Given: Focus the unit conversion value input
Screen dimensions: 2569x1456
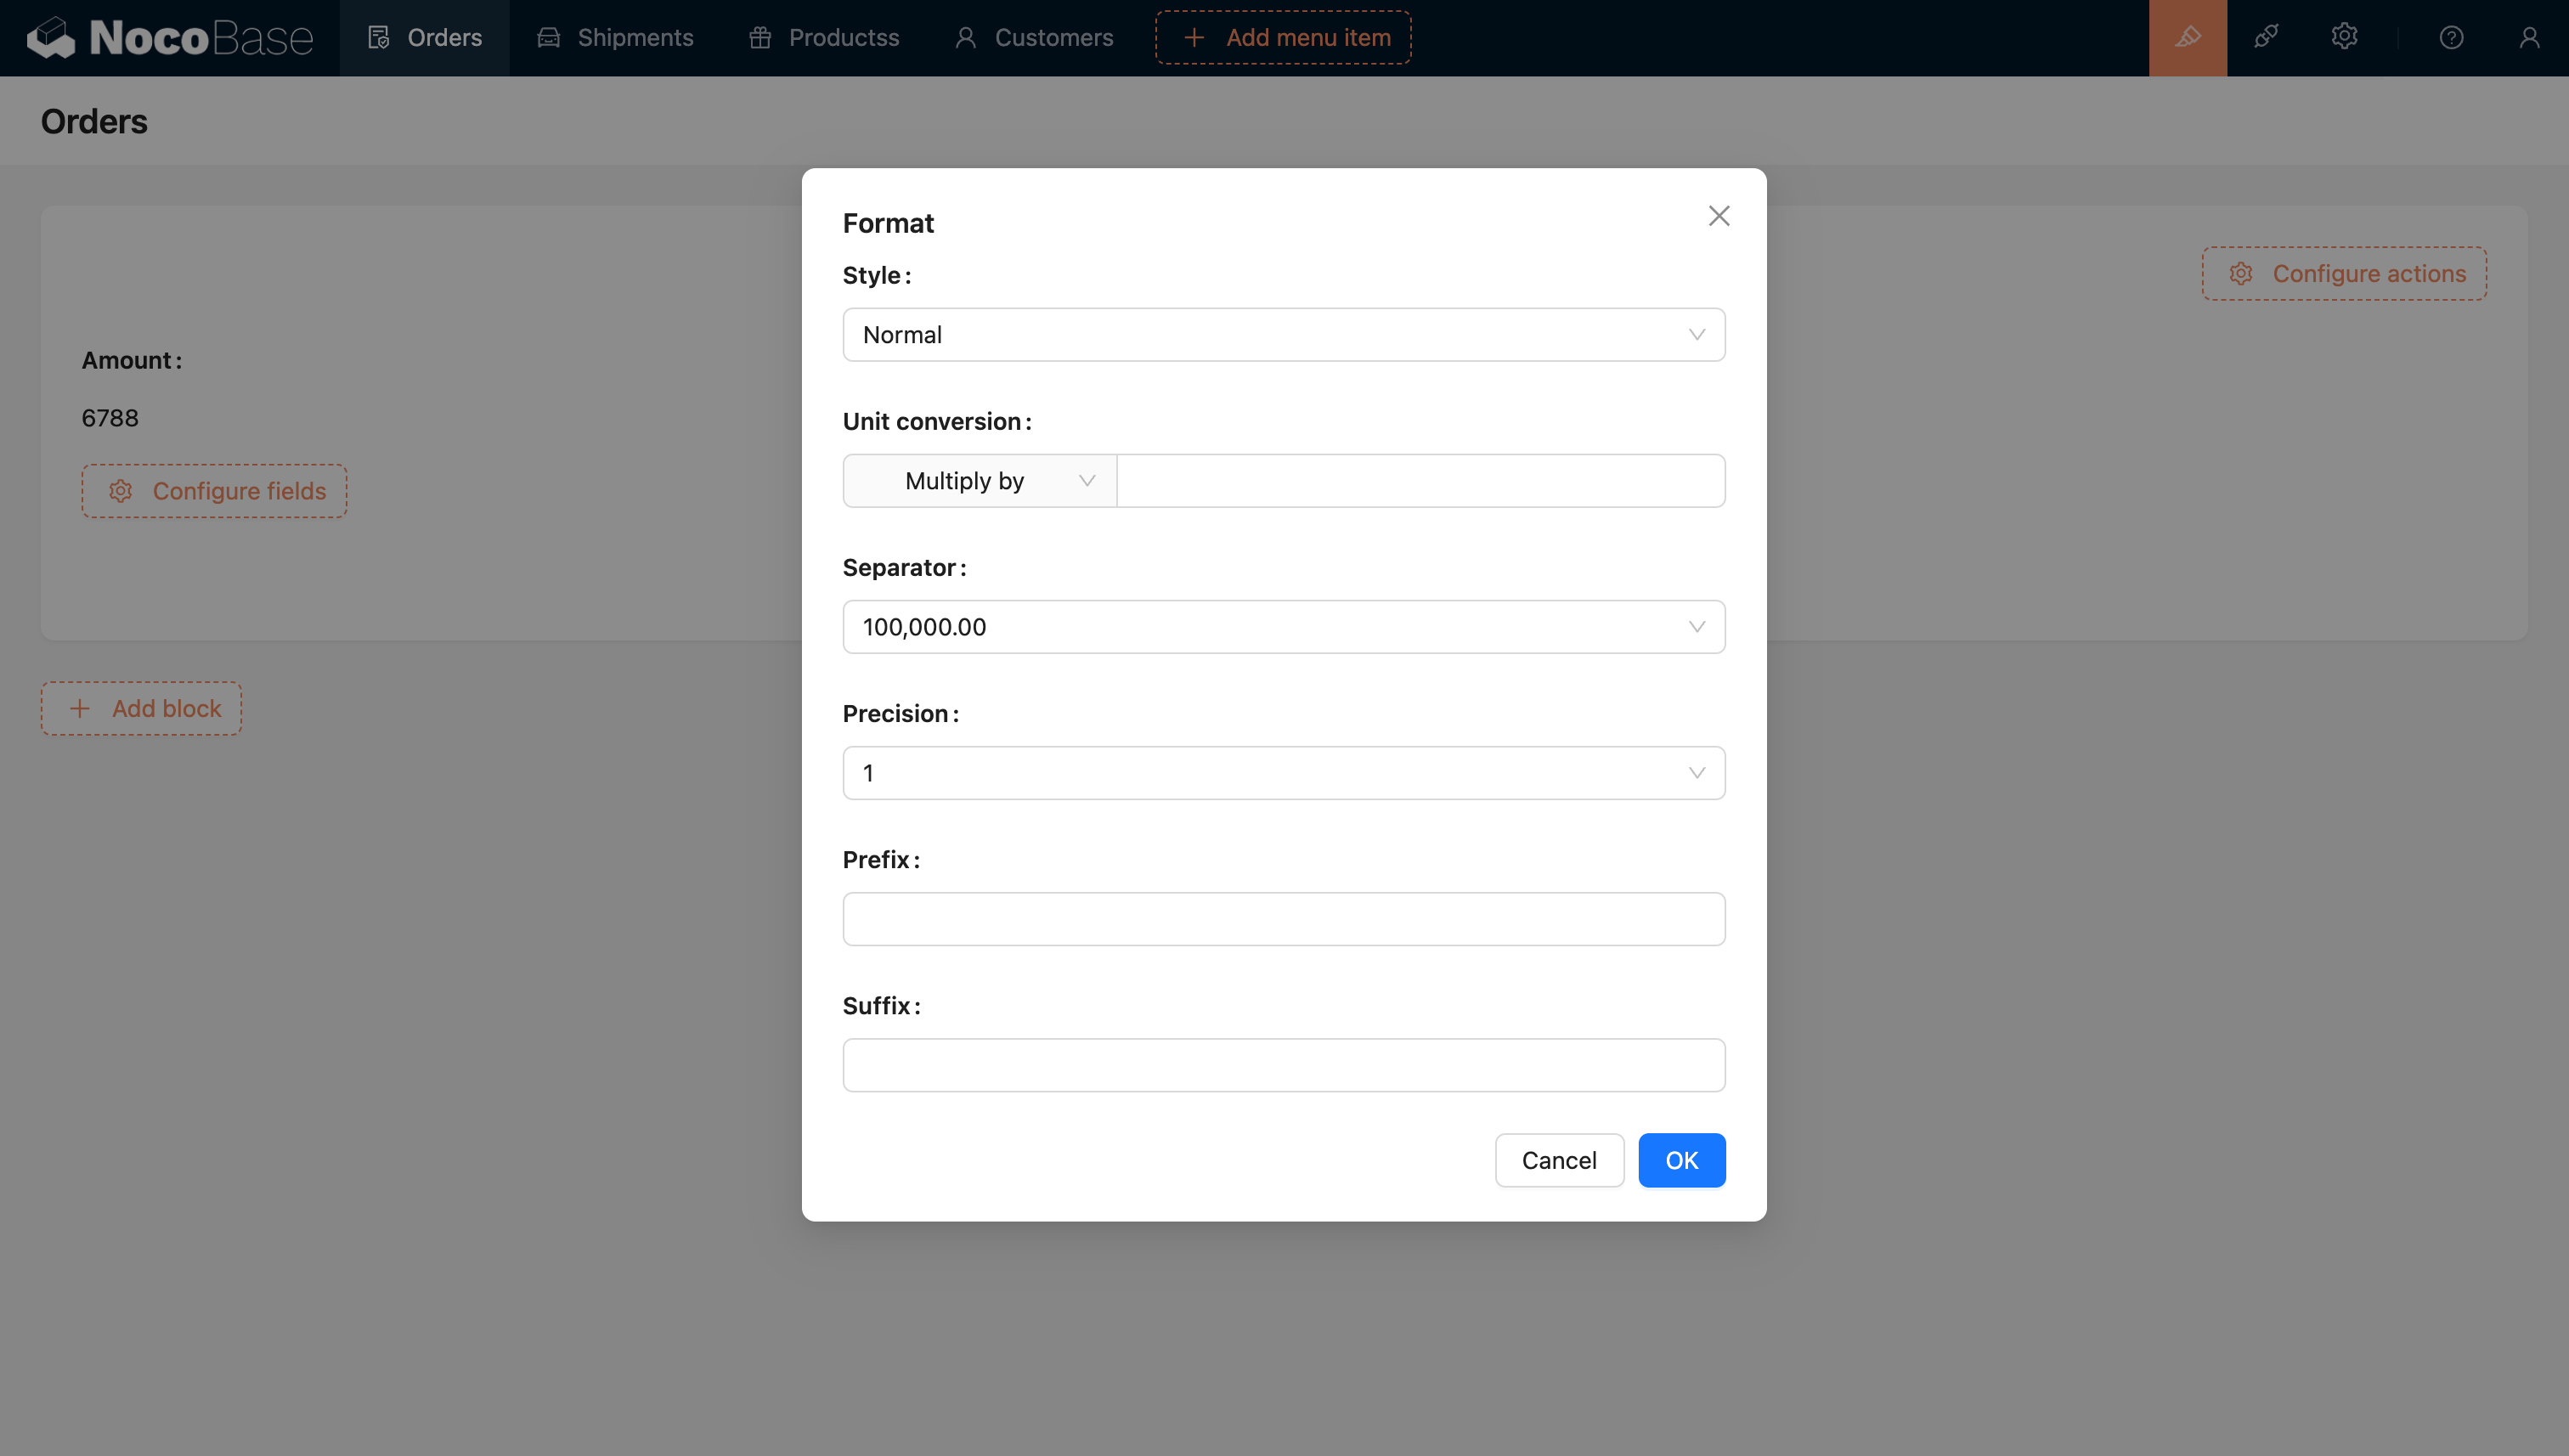Looking at the screenshot, I should tap(1420, 481).
